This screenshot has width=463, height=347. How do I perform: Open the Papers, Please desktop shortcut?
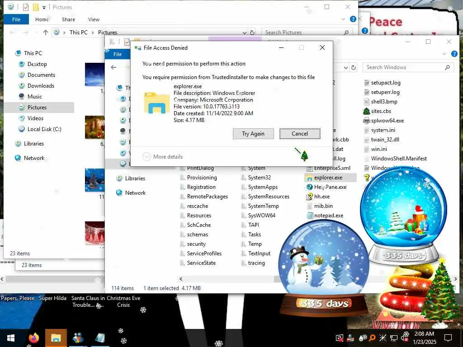tap(18, 298)
